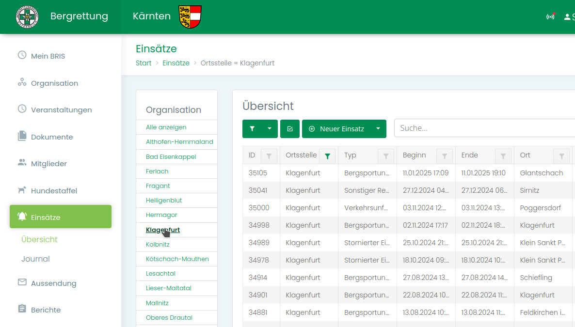This screenshot has width=575, height=327.
Task: Open Hundestaffel in the sidebar
Action: [54, 191]
